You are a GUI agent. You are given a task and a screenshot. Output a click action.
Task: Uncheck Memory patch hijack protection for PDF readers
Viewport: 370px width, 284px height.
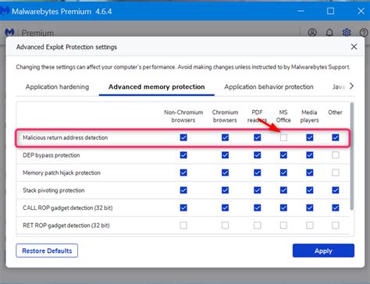coord(258,172)
